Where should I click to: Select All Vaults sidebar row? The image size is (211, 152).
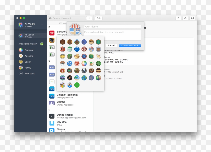pos(33,36)
